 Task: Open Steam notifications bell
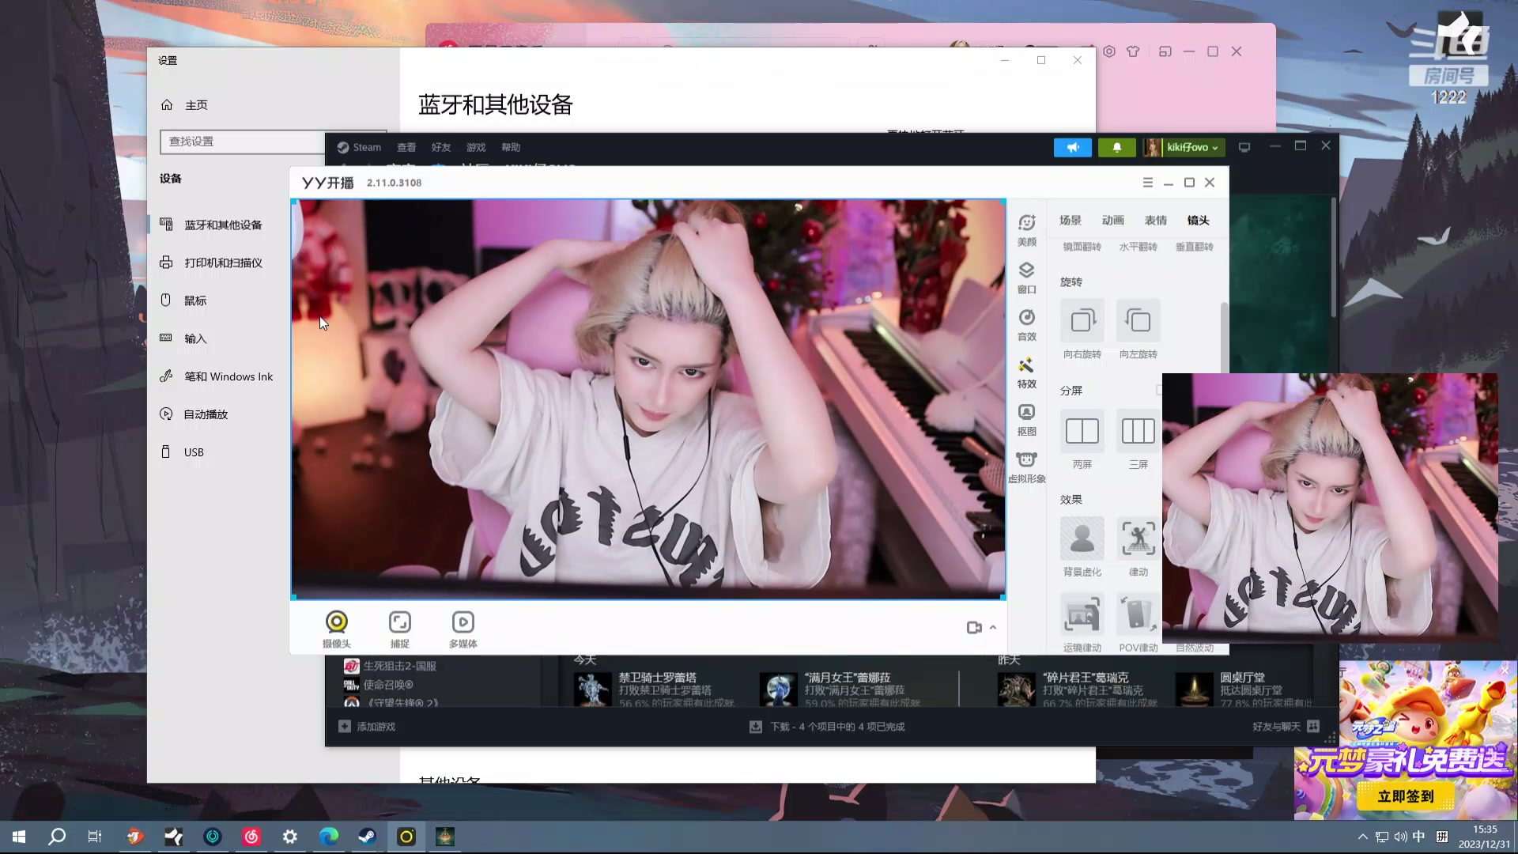[1116, 147]
